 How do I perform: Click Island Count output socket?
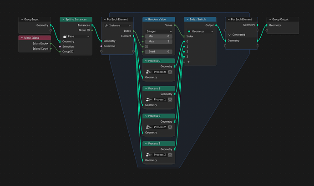(x=51, y=49)
